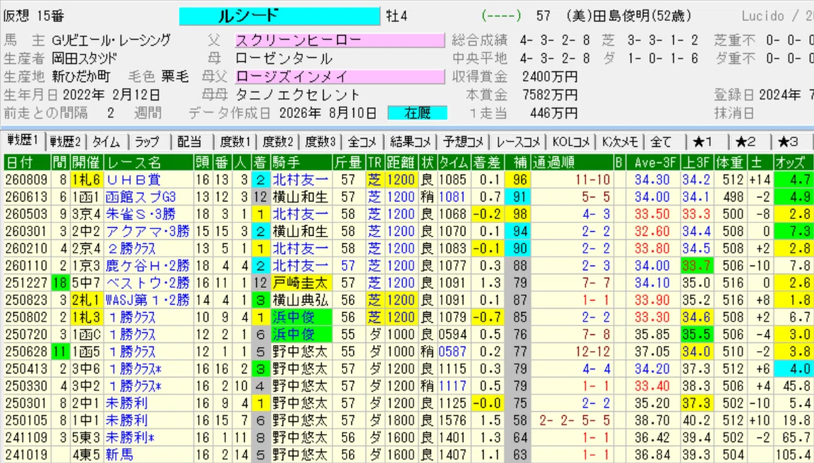814x463 pixels.
Task: Switch to the ★2 tab
Action: [746, 142]
